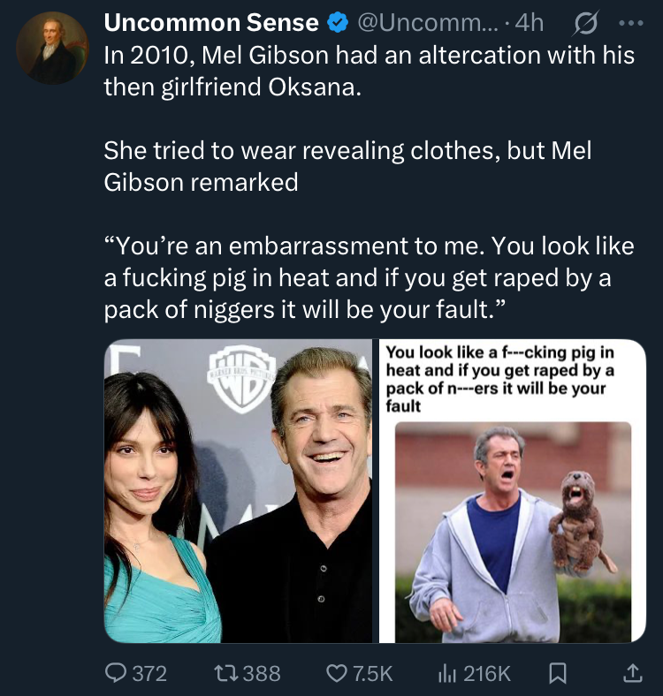Screen dimensions: 663x696
Task: Open the Uncommon Sense profile avatar
Action: pos(52,48)
